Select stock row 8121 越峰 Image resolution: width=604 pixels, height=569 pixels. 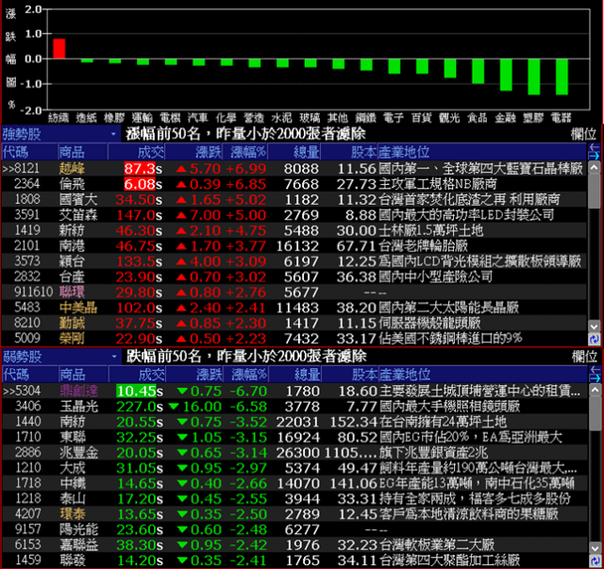pyautogui.click(x=294, y=169)
